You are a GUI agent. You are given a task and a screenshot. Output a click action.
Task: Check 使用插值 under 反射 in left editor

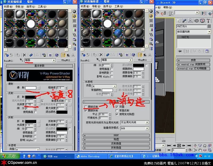35,112
